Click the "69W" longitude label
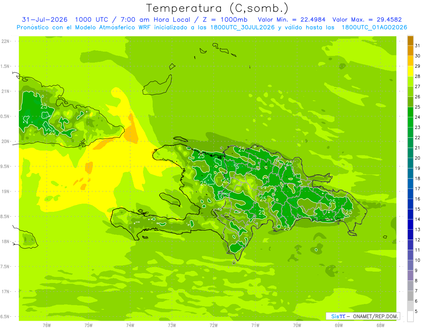 pos(339,326)
